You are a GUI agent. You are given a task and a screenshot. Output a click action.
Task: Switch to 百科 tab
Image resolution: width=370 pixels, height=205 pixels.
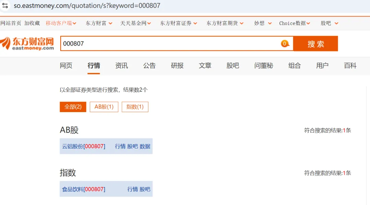click(x=350, y=66)
